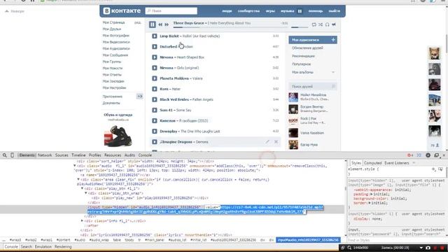Toggle the DevTools device mode icon

coord(12,155)
